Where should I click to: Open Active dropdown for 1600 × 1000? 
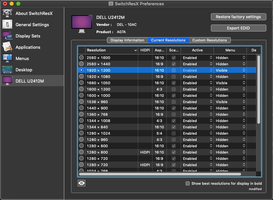(197, 96)
